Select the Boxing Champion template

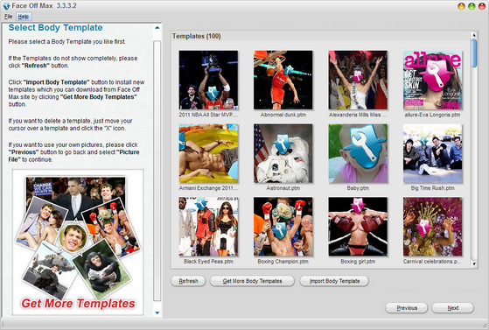click(x=283, y=227)
